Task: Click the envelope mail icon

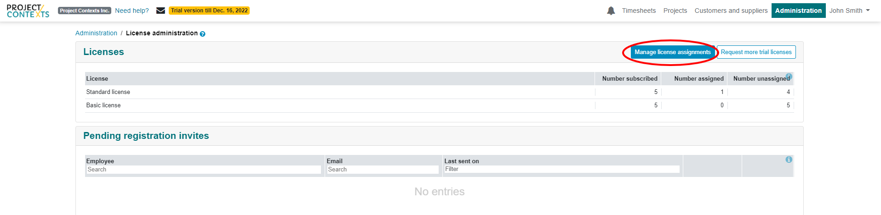Action: [x=160, y=11]
